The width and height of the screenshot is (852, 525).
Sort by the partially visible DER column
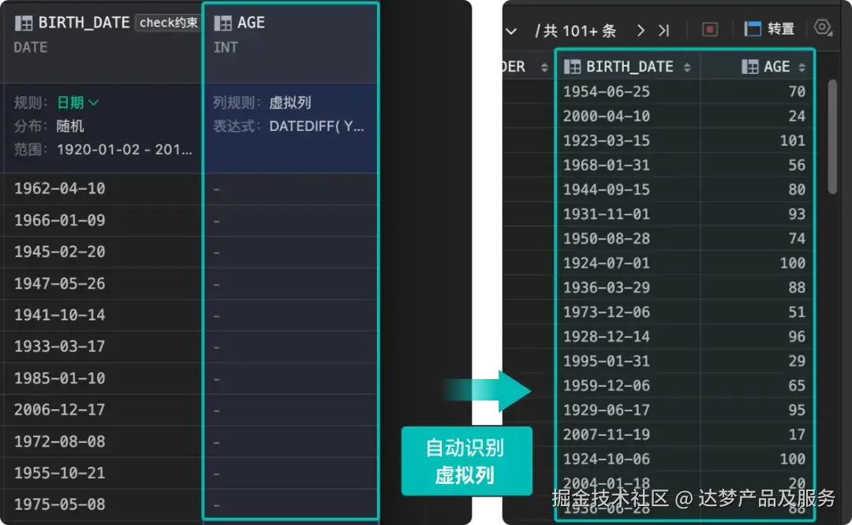544,67
